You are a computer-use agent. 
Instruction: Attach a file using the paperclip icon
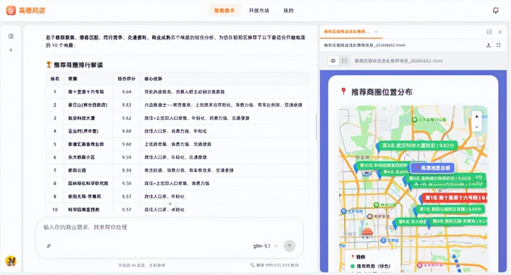click(x=48, y=246)
